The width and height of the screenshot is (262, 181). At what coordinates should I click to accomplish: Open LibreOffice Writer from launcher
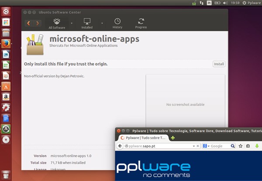pyautogui.click(x=6, y=54)
